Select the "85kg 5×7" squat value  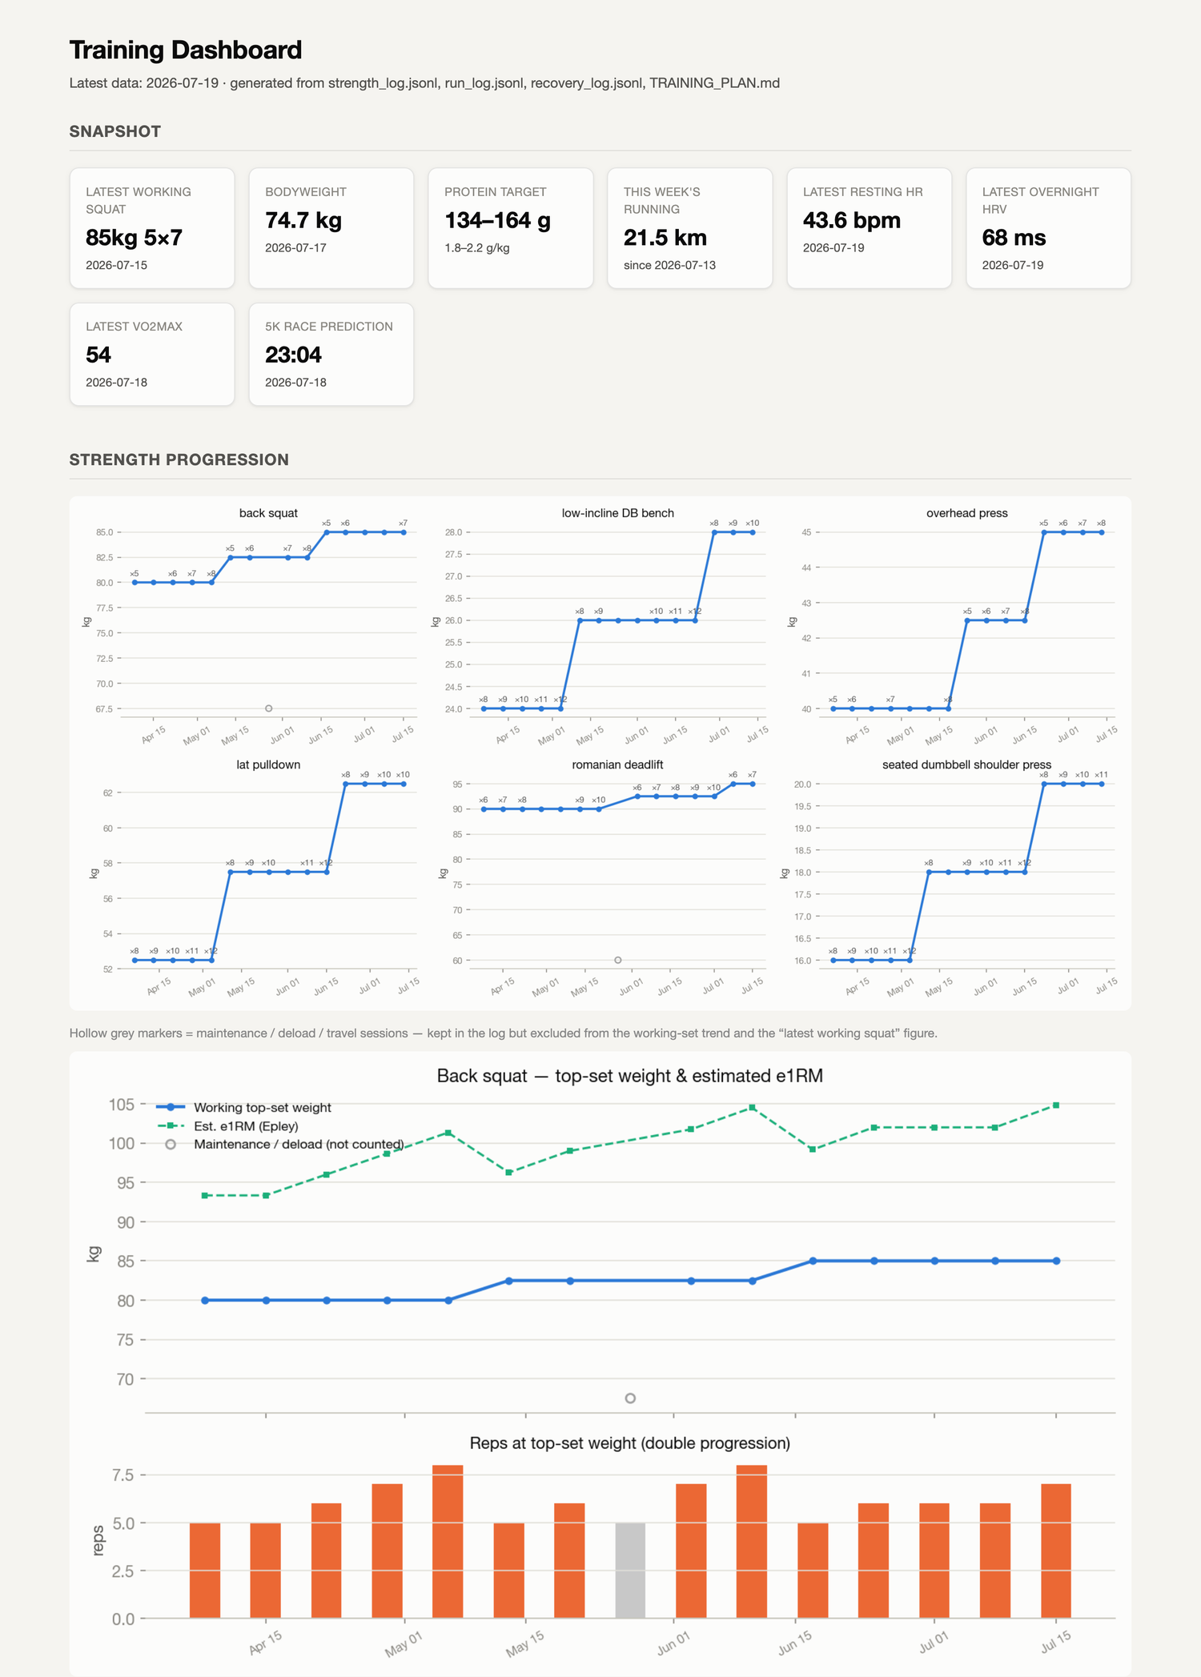135,238
